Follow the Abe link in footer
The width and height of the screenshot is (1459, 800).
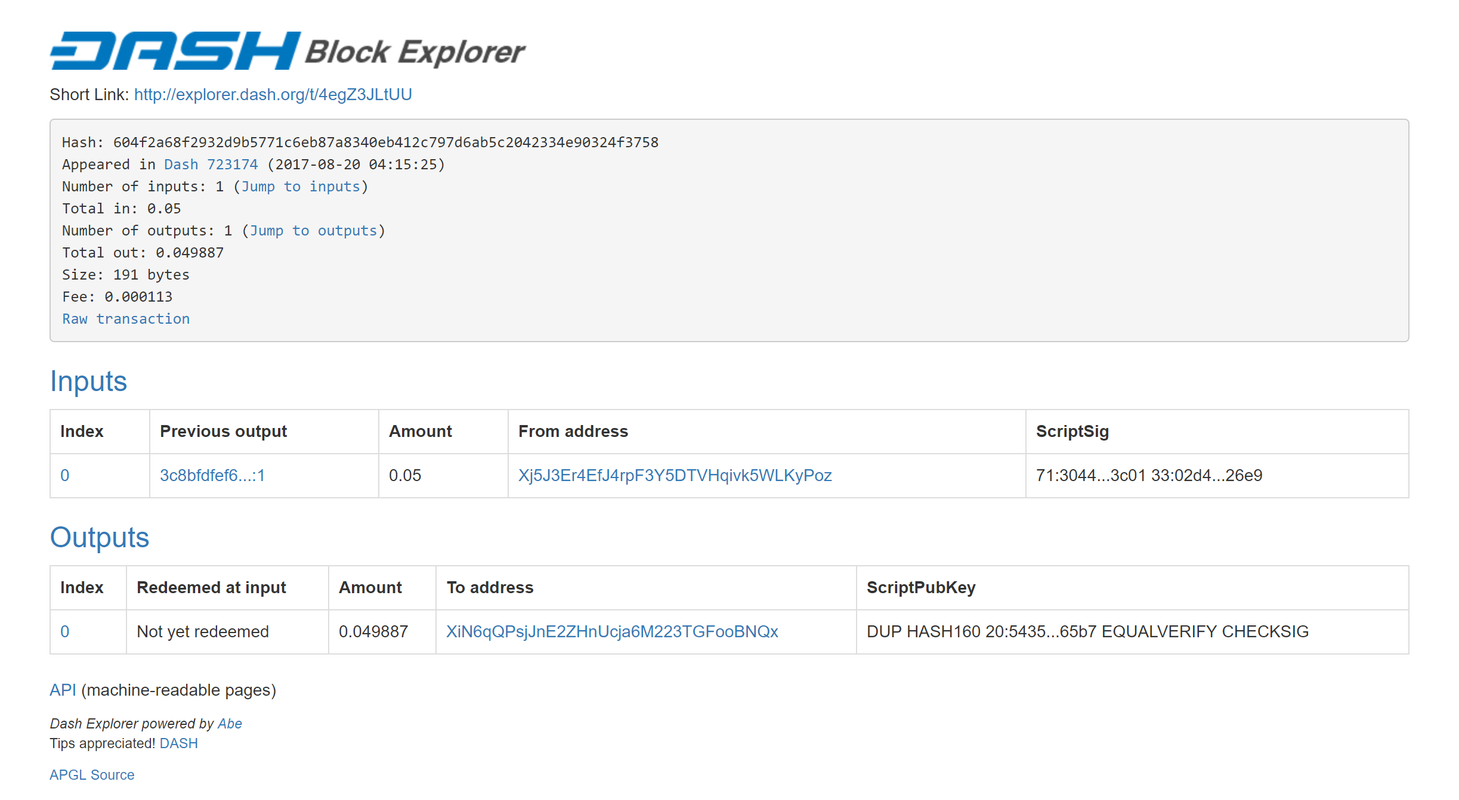[x=230, y=724]
